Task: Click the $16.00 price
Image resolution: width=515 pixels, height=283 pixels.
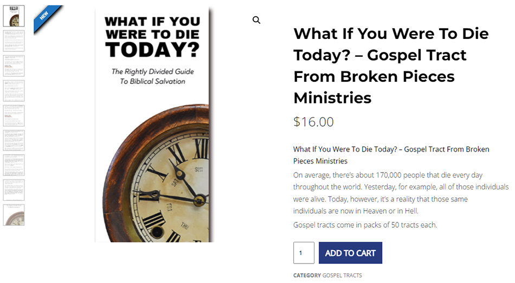Action: click(313, 122)
